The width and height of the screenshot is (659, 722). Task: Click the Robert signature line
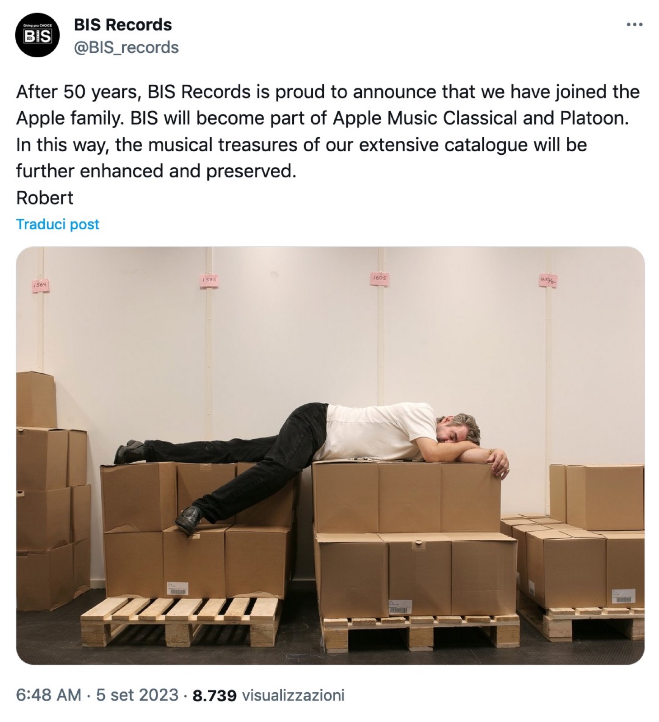[45, 198]
